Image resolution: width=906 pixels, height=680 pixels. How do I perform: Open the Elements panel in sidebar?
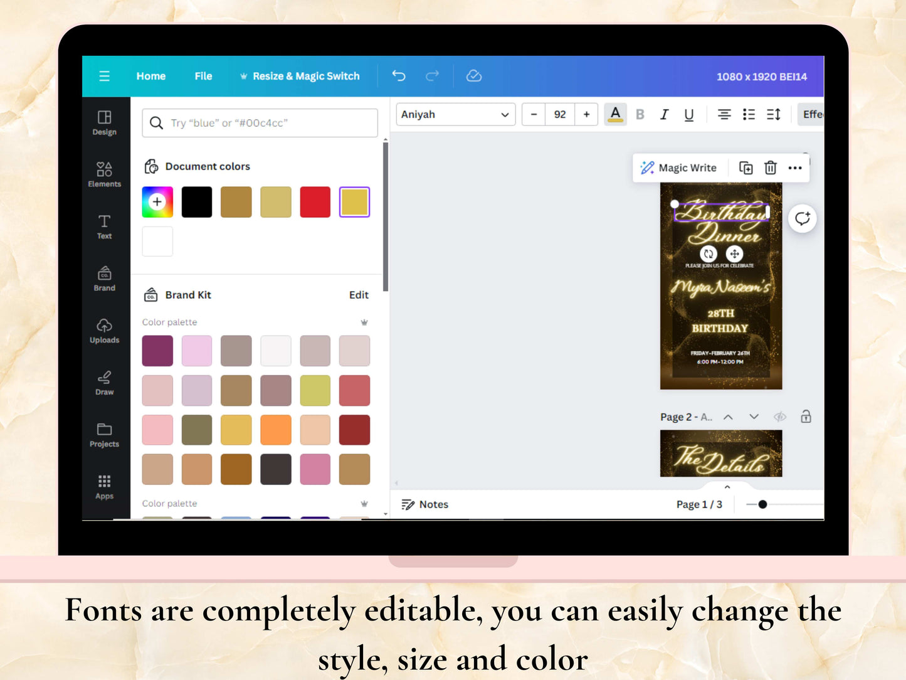pyautogui.click(x=104, y=174)
